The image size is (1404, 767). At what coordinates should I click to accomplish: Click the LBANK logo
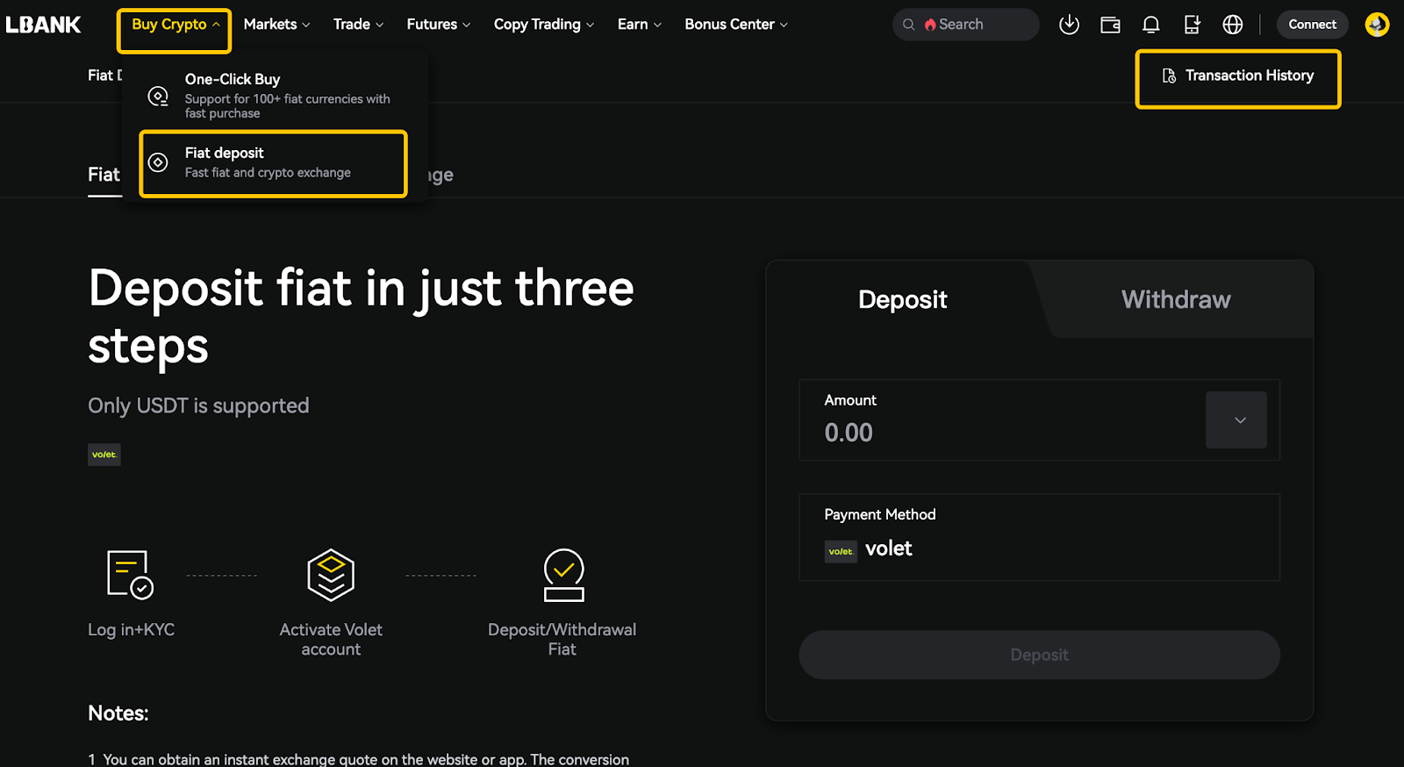pyautogui.click(x=43, y=25)
